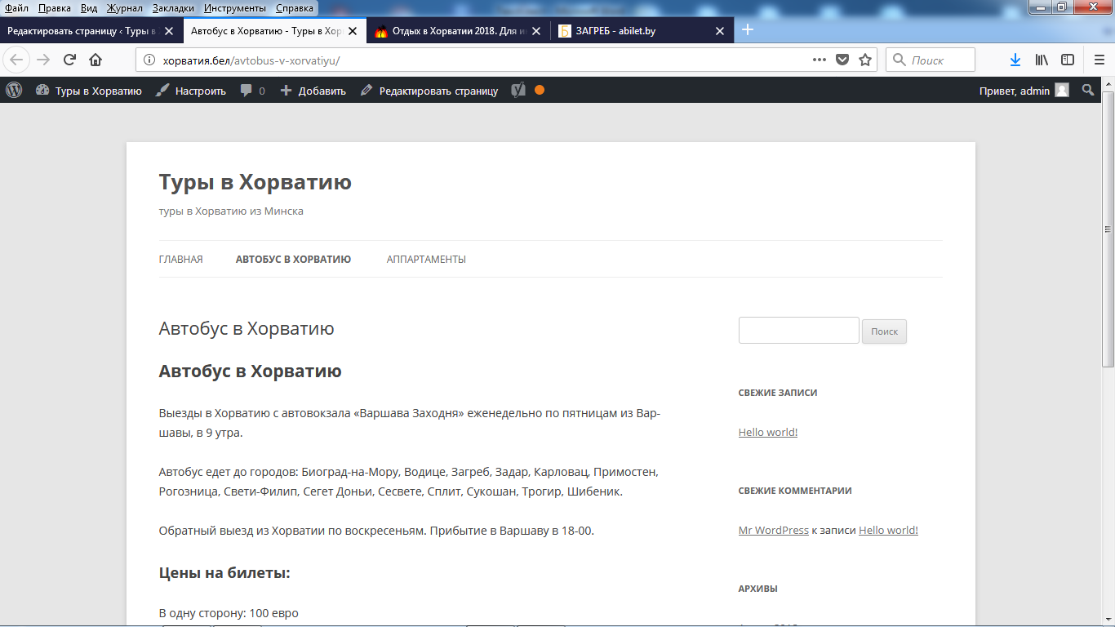The image size is (1115, 627).
Task: Open the Hello world! recent post link
Action: 767,433
